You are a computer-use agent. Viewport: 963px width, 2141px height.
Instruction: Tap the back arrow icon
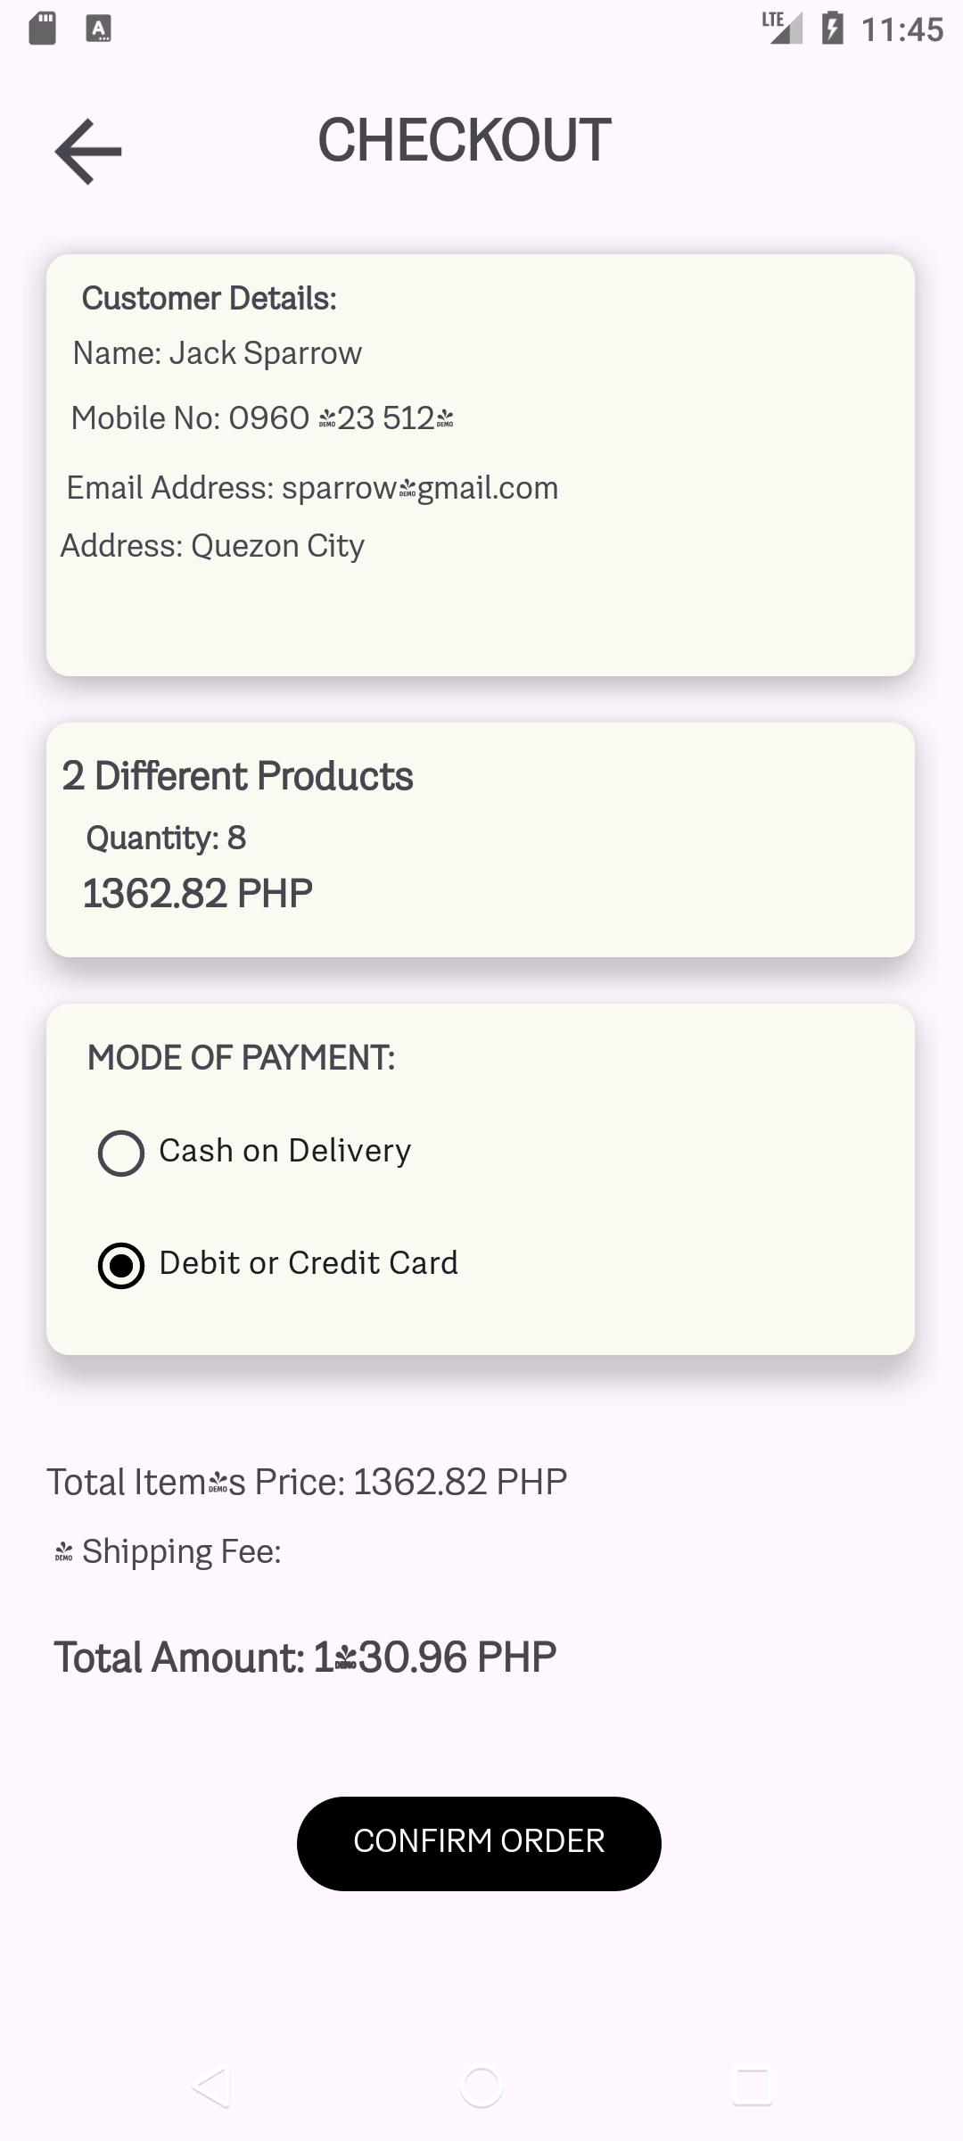tap(88, 152)
